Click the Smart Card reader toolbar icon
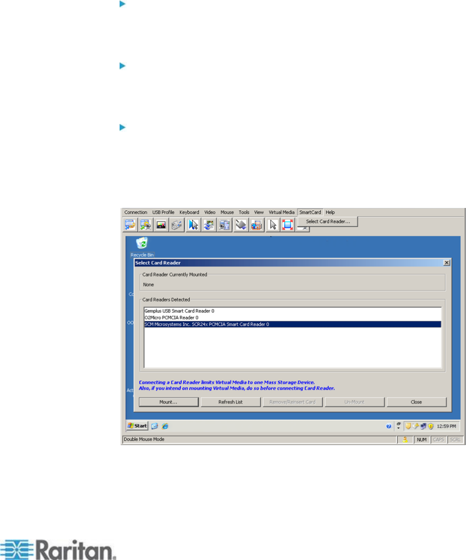The image size is (466, 560). coord(241,225)
